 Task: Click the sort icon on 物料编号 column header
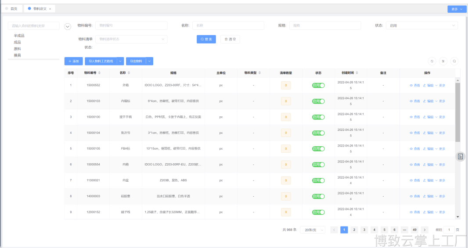(x=99, y=73)
